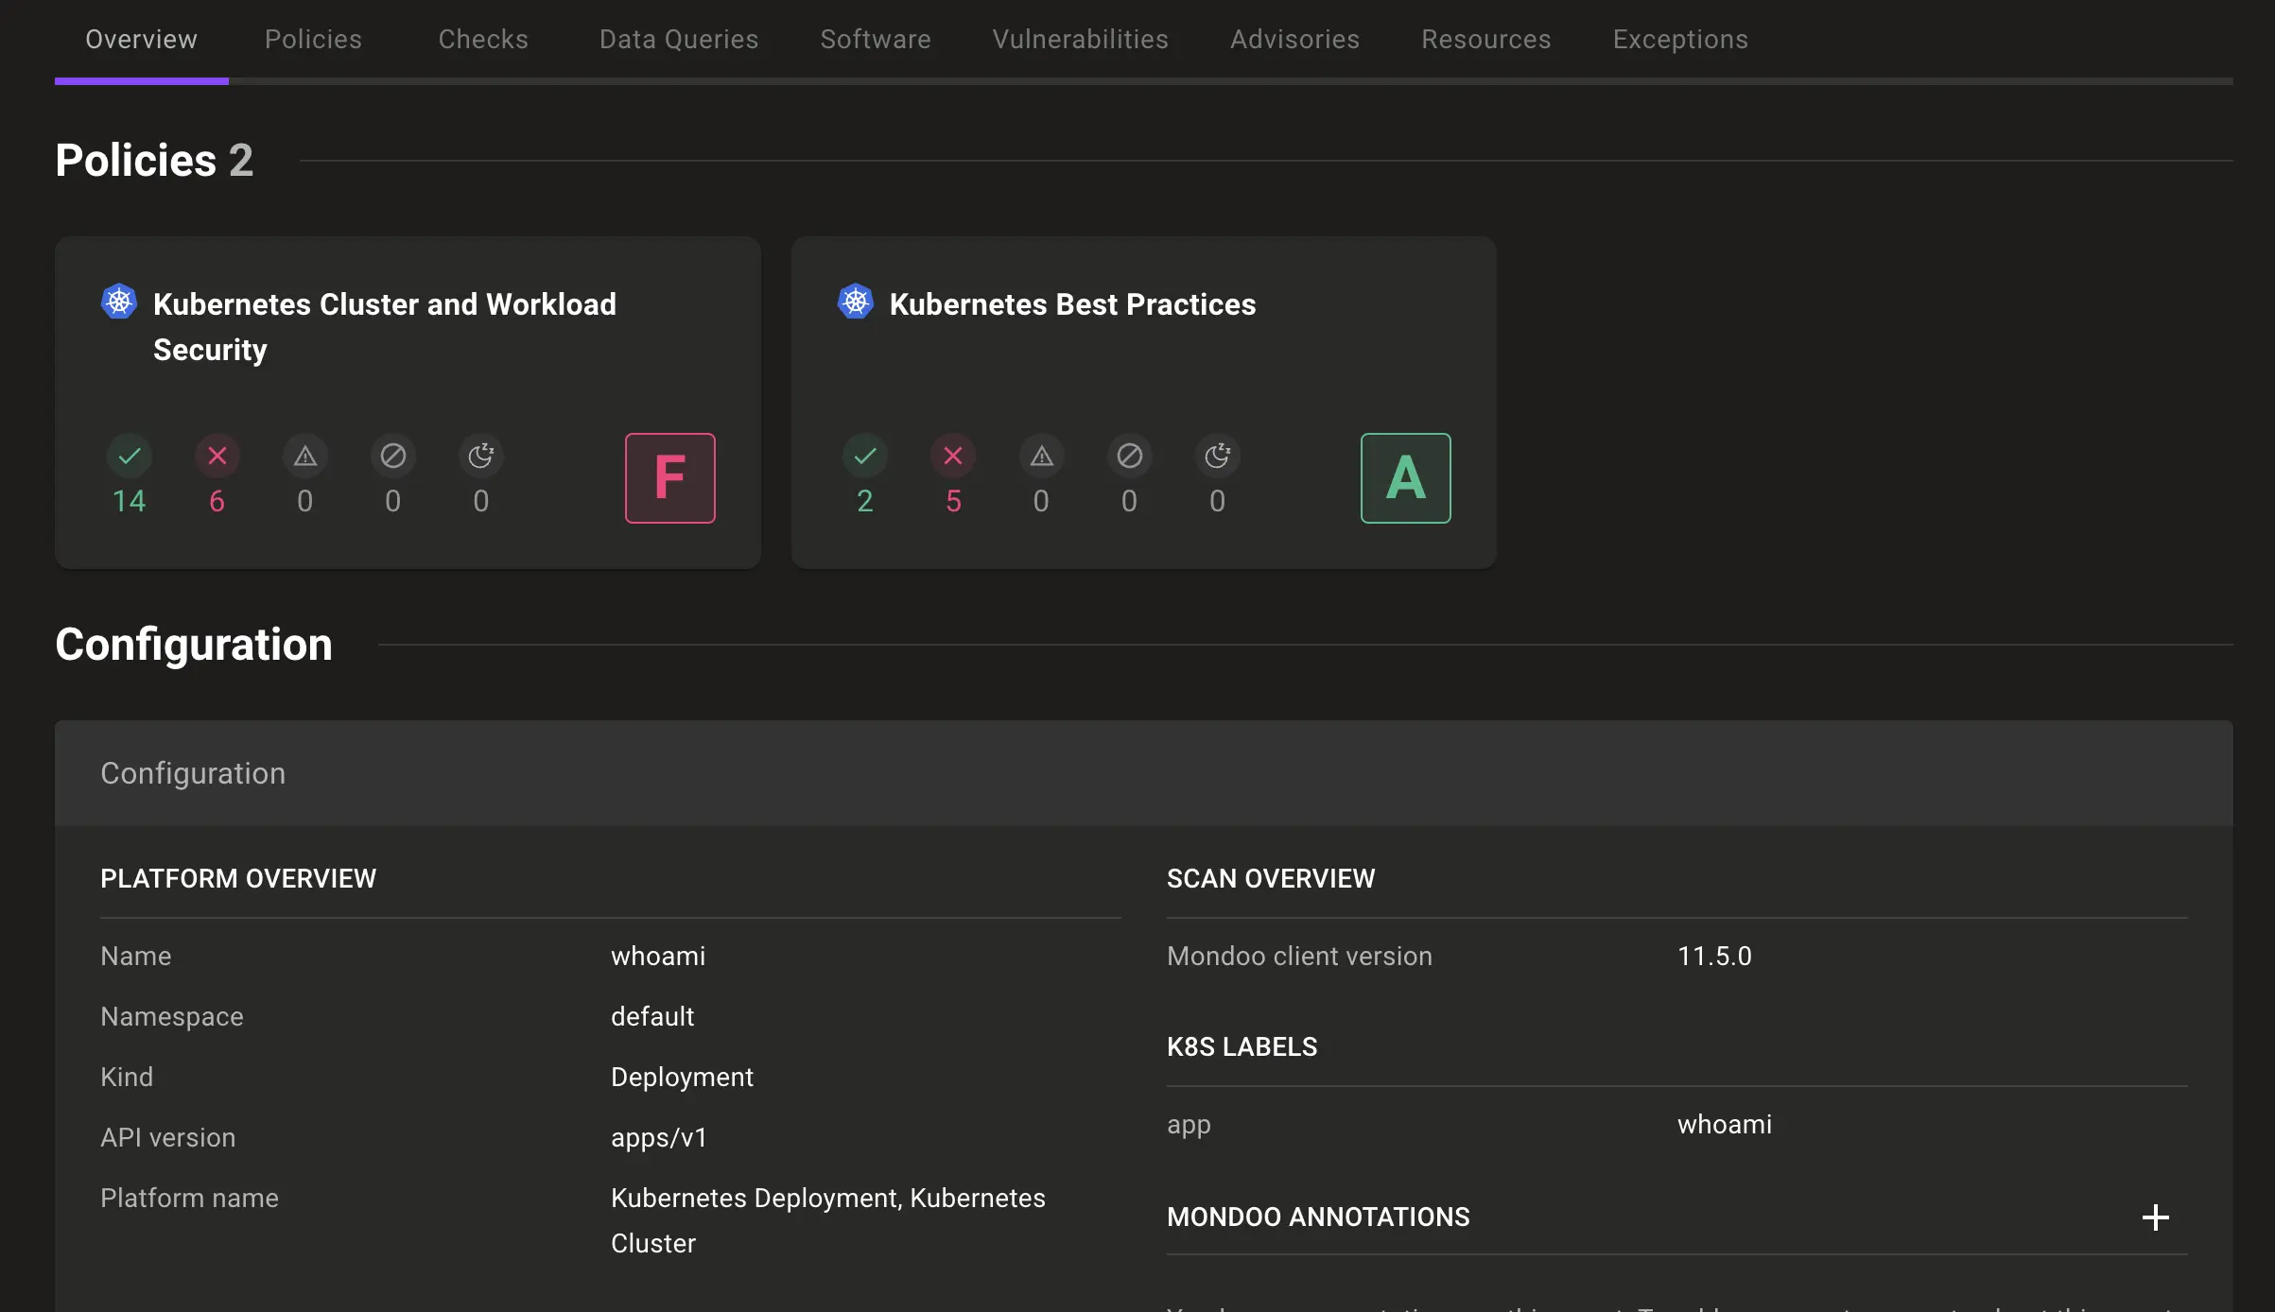The height and width of the screenshot is (1312, 2275).
Task: Expand Mondoo Annotations with plus icon
Action: pos(2155,1217)
